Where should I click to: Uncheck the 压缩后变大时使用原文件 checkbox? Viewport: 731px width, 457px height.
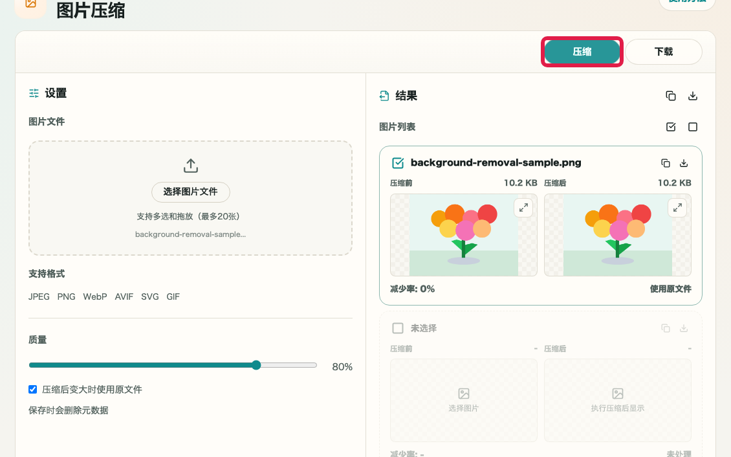pyautogui.click(x=32, y=390)
